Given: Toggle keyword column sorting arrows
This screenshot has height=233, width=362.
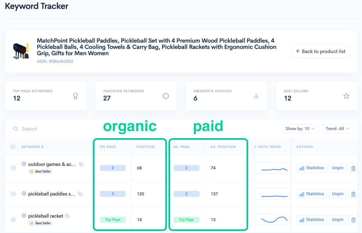Looking at the screenshot, I should pyautogui.click(x=43, y=147).
